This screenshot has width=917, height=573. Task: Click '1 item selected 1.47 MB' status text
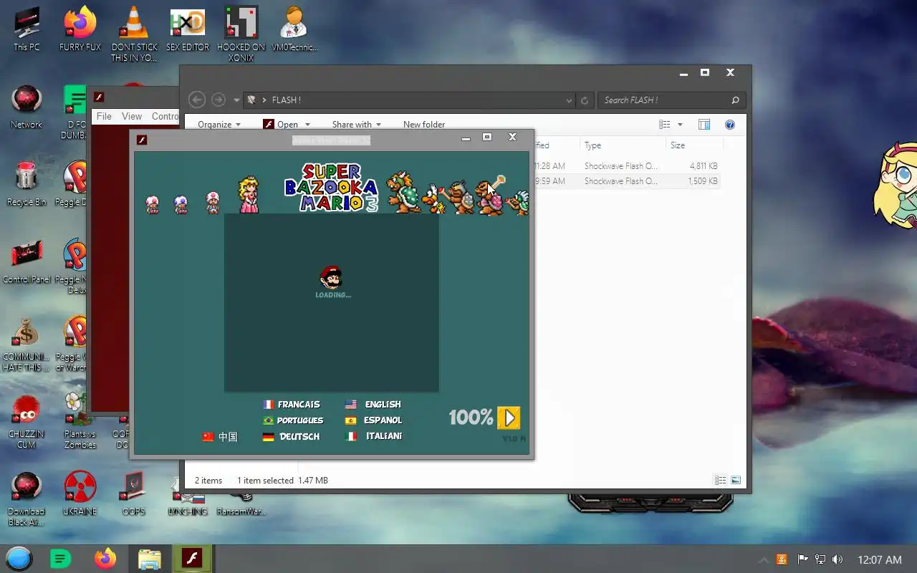pos(282,481)
